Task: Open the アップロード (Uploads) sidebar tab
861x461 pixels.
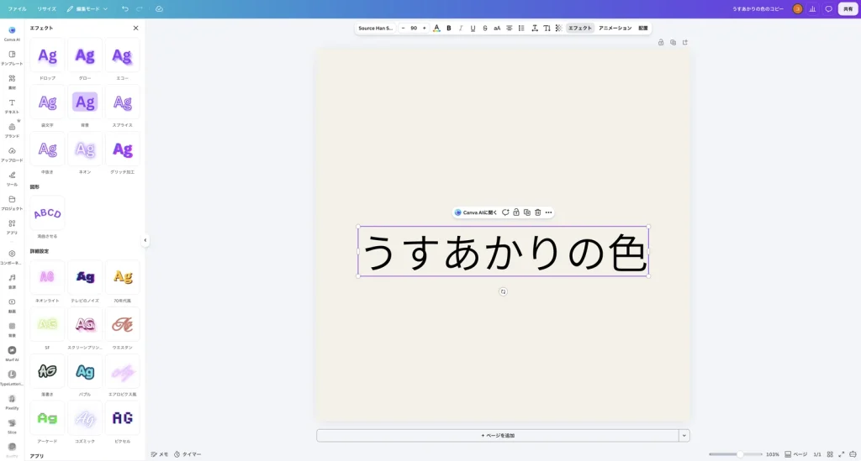Action: click(x=12, y=154)
